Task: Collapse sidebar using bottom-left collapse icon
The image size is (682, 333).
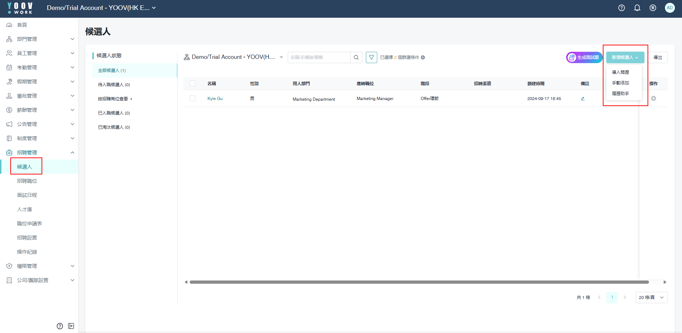Action: click(71, 326)
